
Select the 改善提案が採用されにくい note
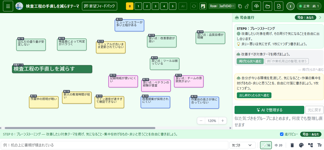point(155,102)
